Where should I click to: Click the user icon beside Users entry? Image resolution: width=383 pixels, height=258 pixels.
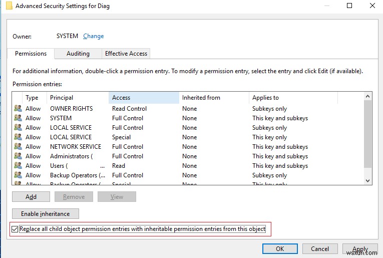click(18, 166)
